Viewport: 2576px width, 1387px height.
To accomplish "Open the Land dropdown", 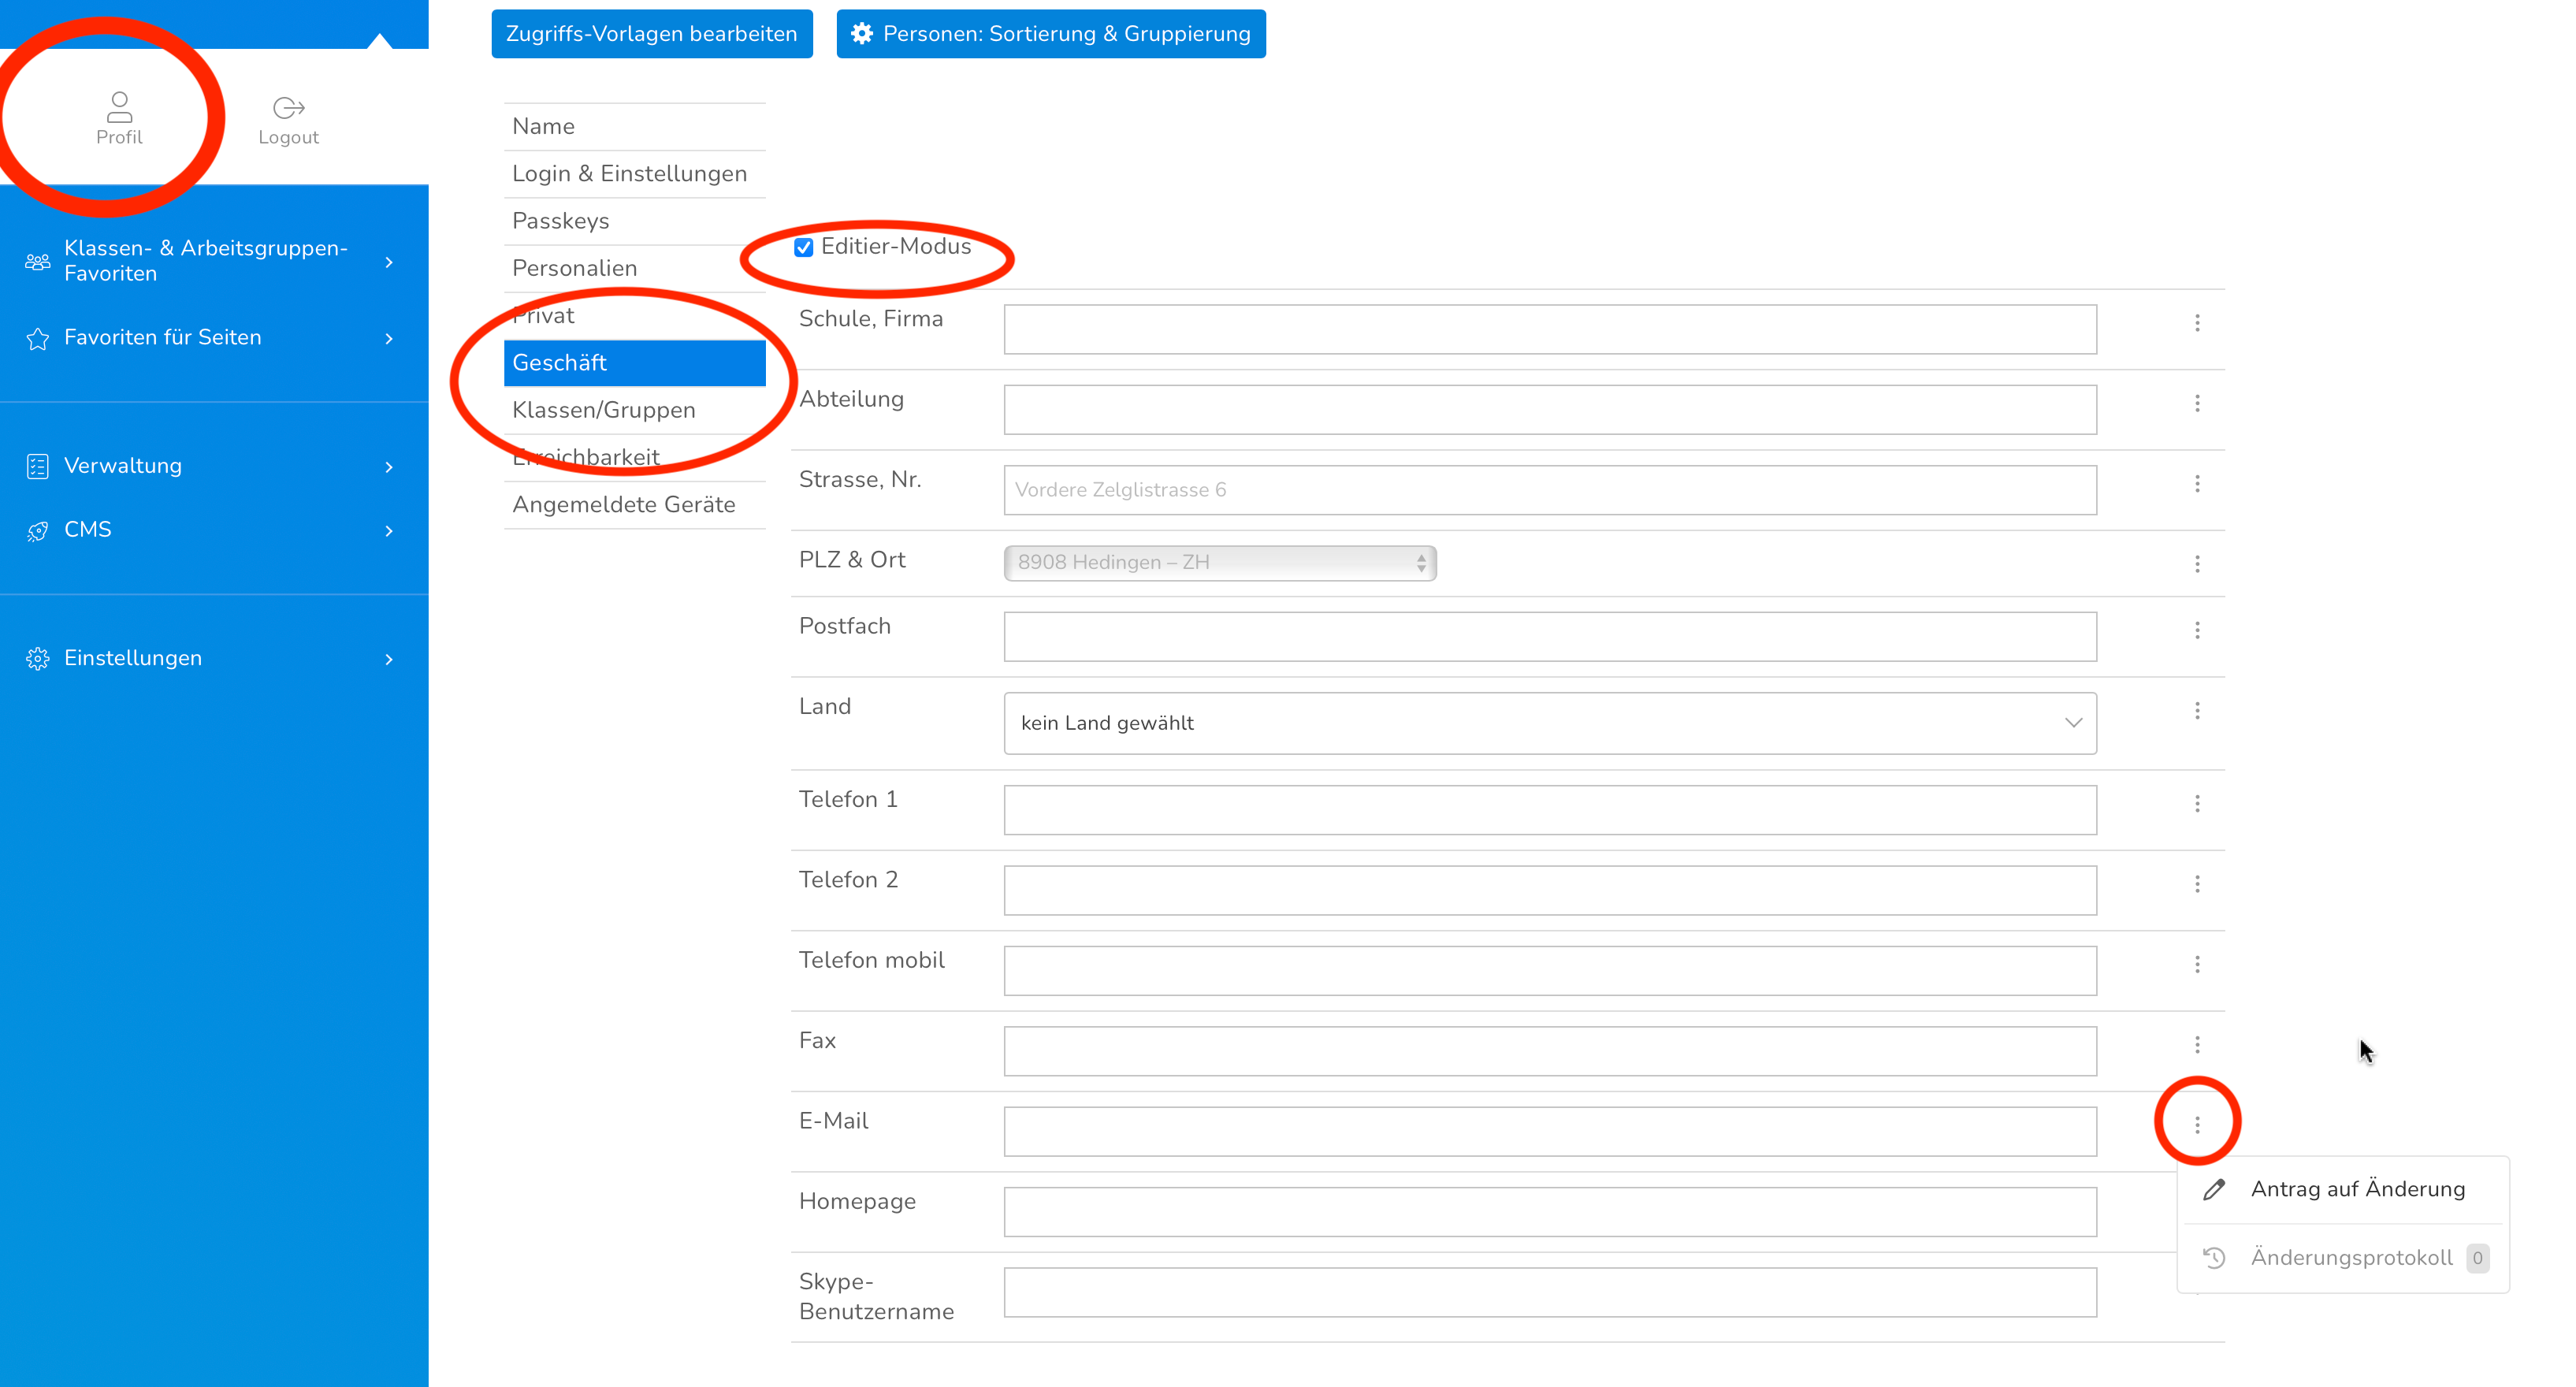I will 1550,723.
